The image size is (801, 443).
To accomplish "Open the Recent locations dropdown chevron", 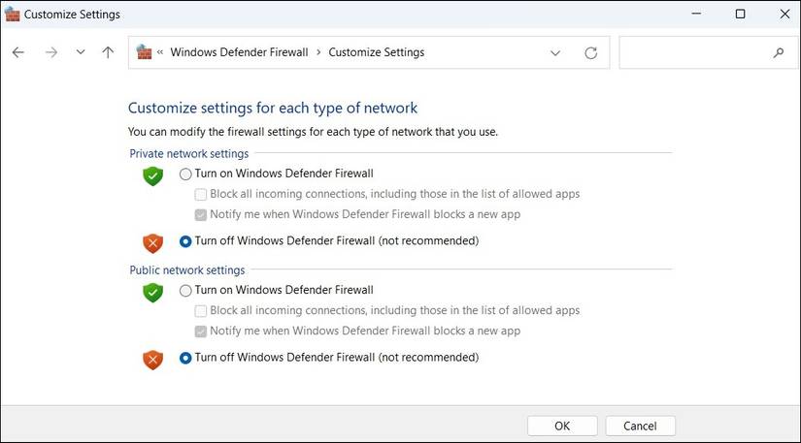I will [x=81, y=52].
